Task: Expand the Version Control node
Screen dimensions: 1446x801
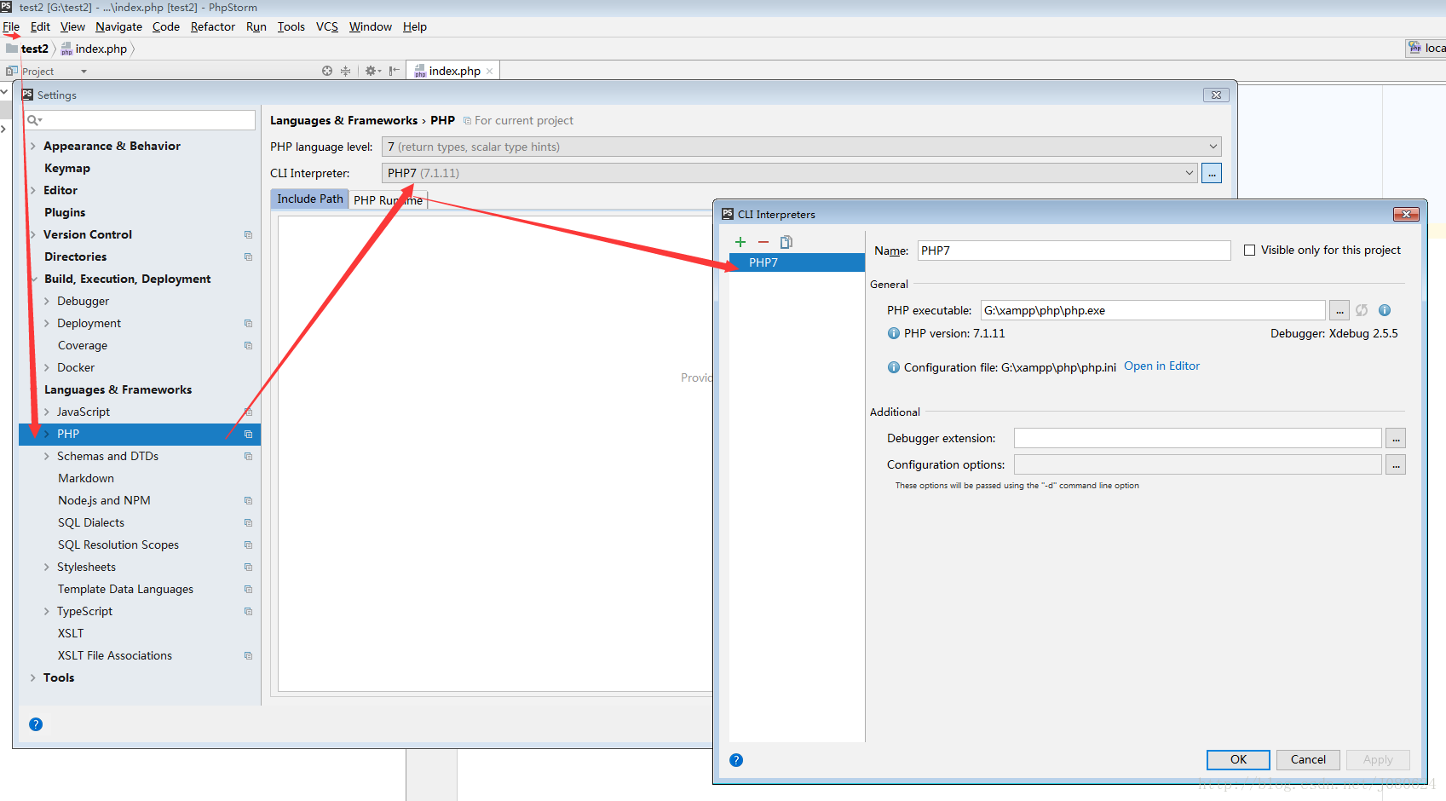Action: pyautogui.click(x=33, y=235)
